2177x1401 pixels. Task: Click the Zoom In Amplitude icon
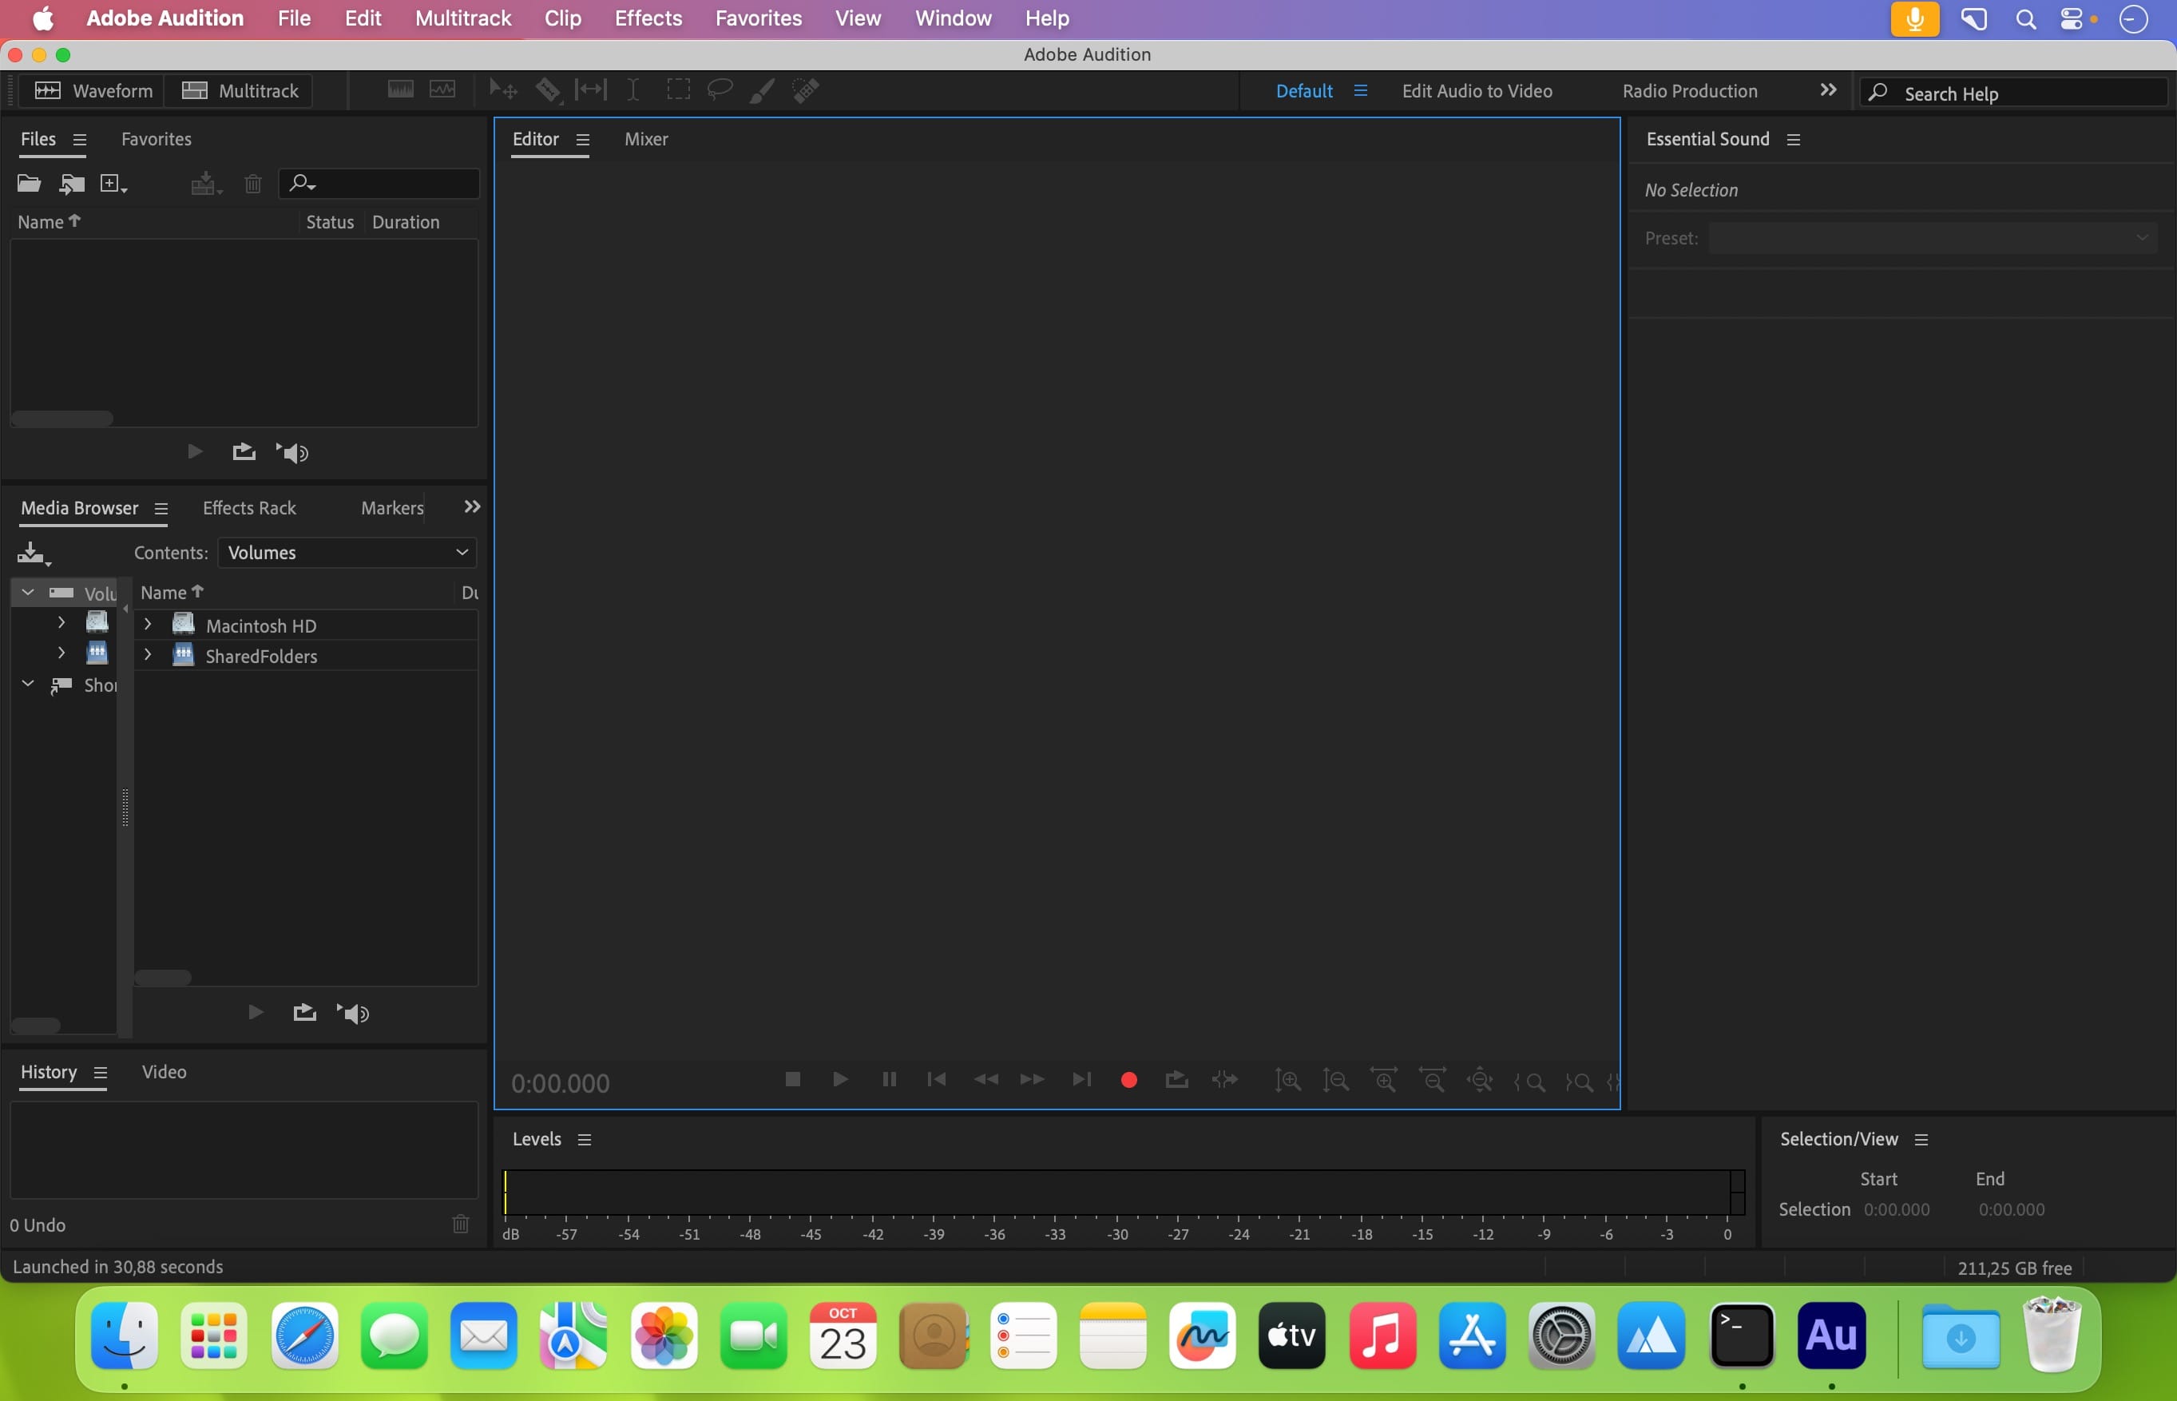1287,1081
